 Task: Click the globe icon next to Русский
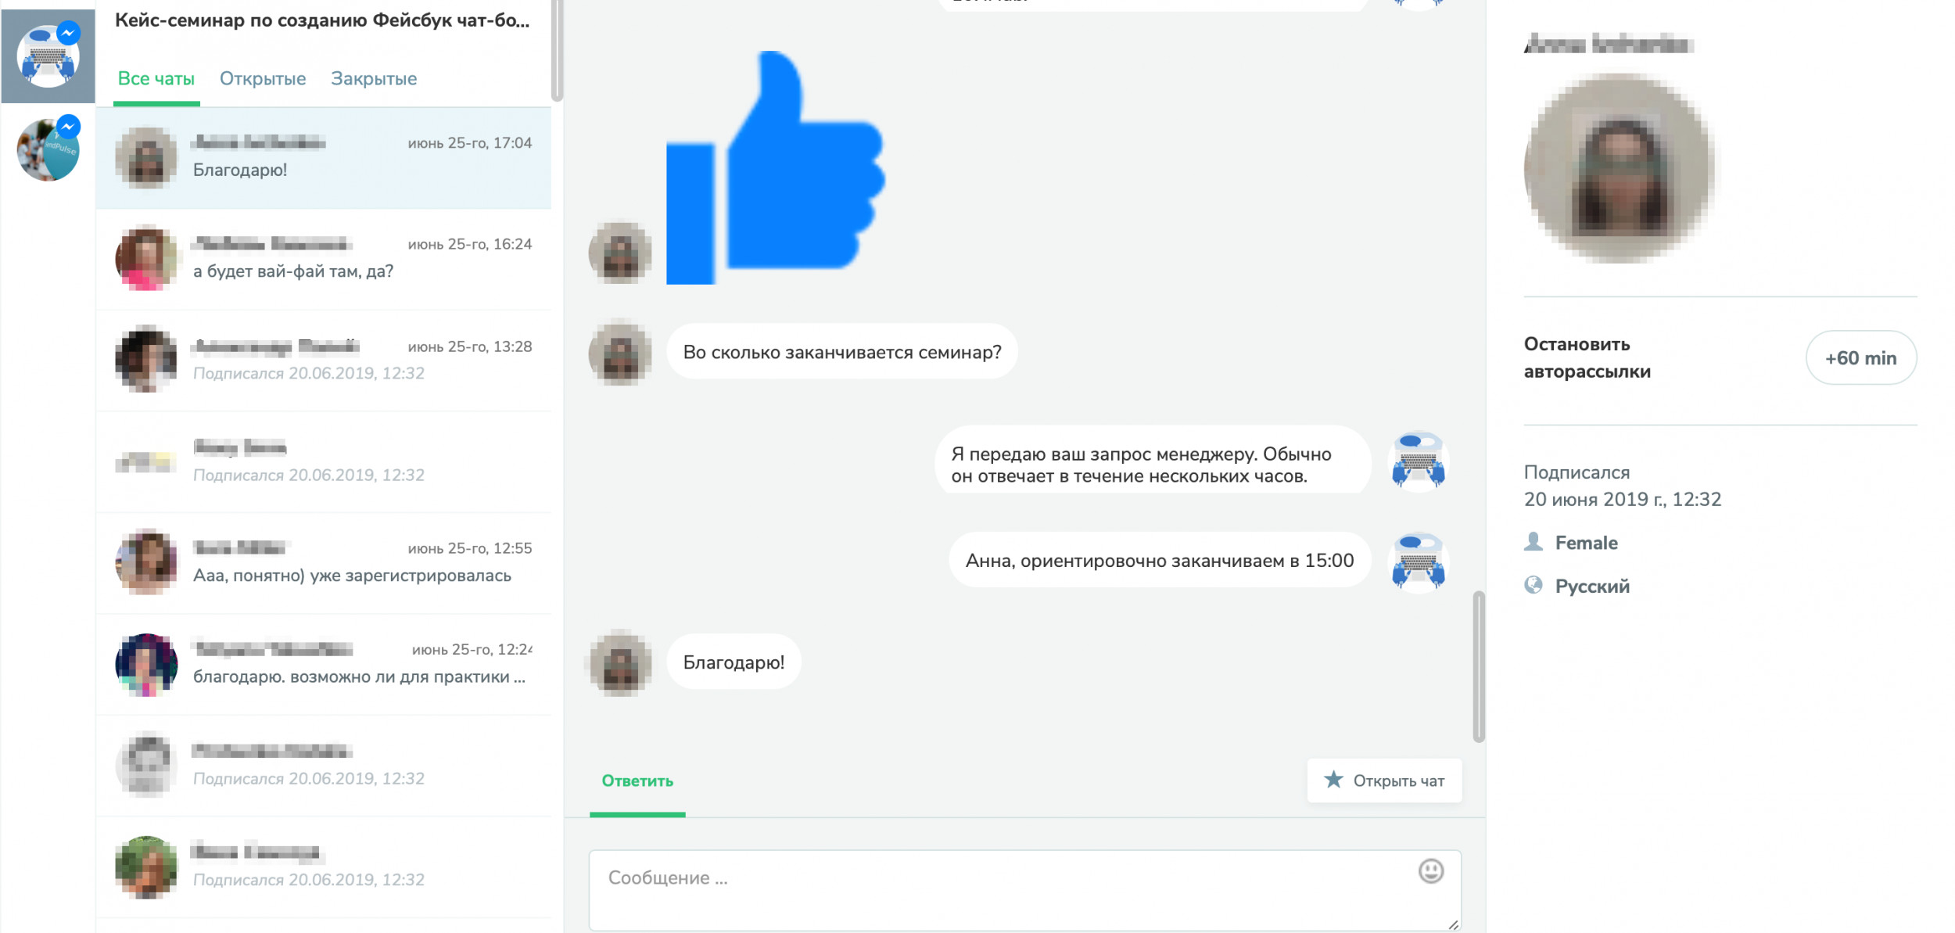tap(1534, 586)
